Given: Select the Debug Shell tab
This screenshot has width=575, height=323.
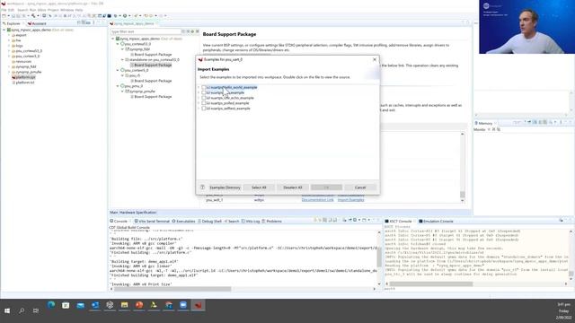Looking at the screenshot, I should pyautogui.click(x=209, y=222).
